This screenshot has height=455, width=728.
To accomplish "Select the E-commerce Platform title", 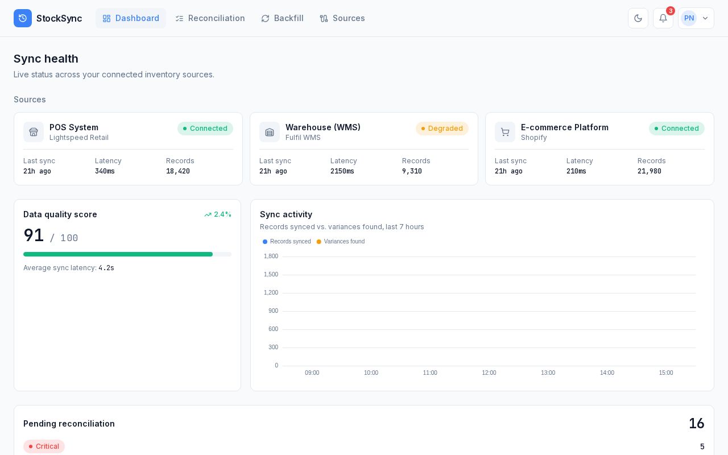I will click(x=565, y=127).
